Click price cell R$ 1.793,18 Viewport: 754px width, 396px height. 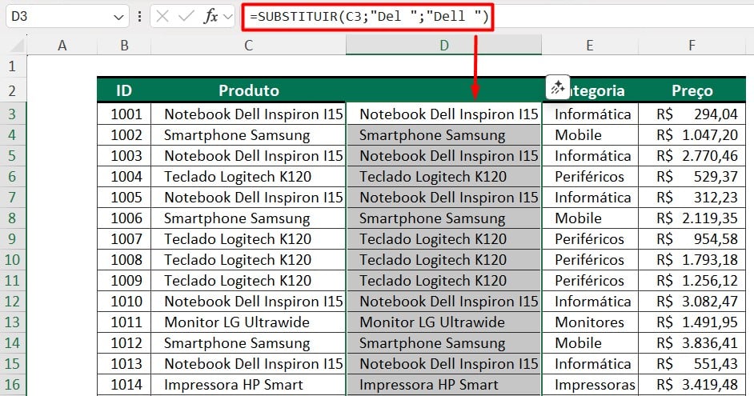tap(692, 259)
